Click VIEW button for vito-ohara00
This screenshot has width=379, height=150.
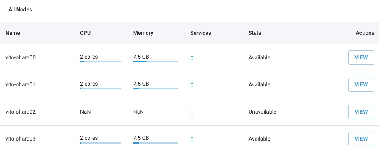361,57
